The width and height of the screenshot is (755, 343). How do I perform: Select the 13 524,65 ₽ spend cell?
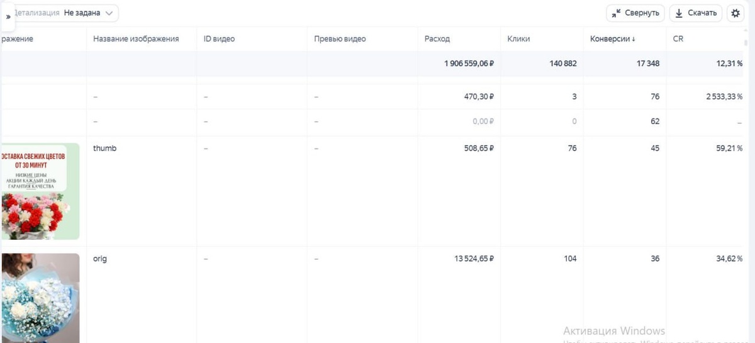(x=471, y=259)
